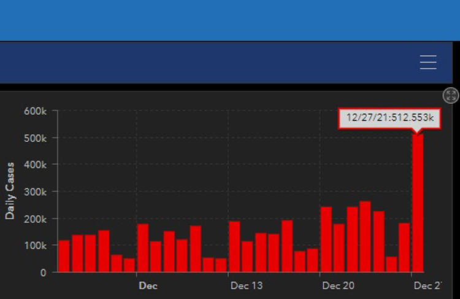The height and width of the screenshot is (299, 460).
Task: Open the hamburger menu in the header
Action: tap(428, 62)
